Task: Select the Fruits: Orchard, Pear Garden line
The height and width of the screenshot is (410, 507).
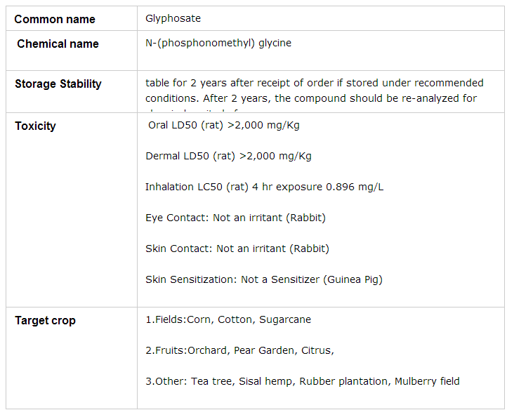Action: click(x=239, y=350)
